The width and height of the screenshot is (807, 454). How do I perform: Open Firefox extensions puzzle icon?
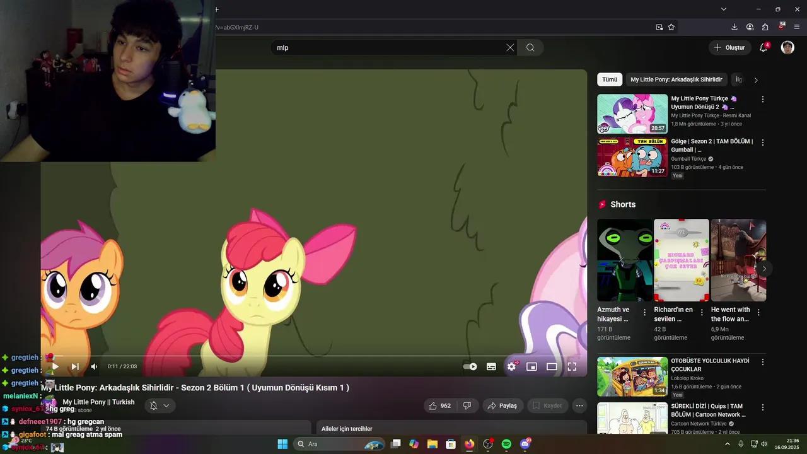[765, 27]
